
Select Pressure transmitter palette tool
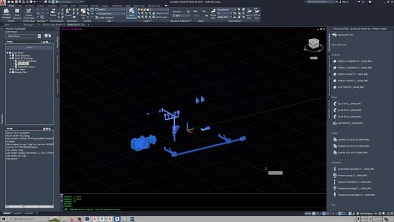352,182
